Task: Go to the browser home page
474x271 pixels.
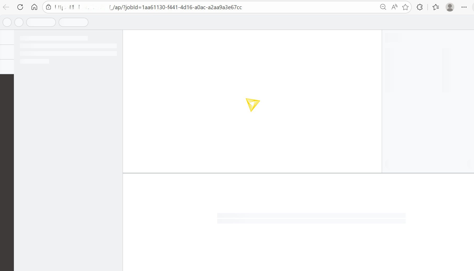Action: click(x=34, y=7)
